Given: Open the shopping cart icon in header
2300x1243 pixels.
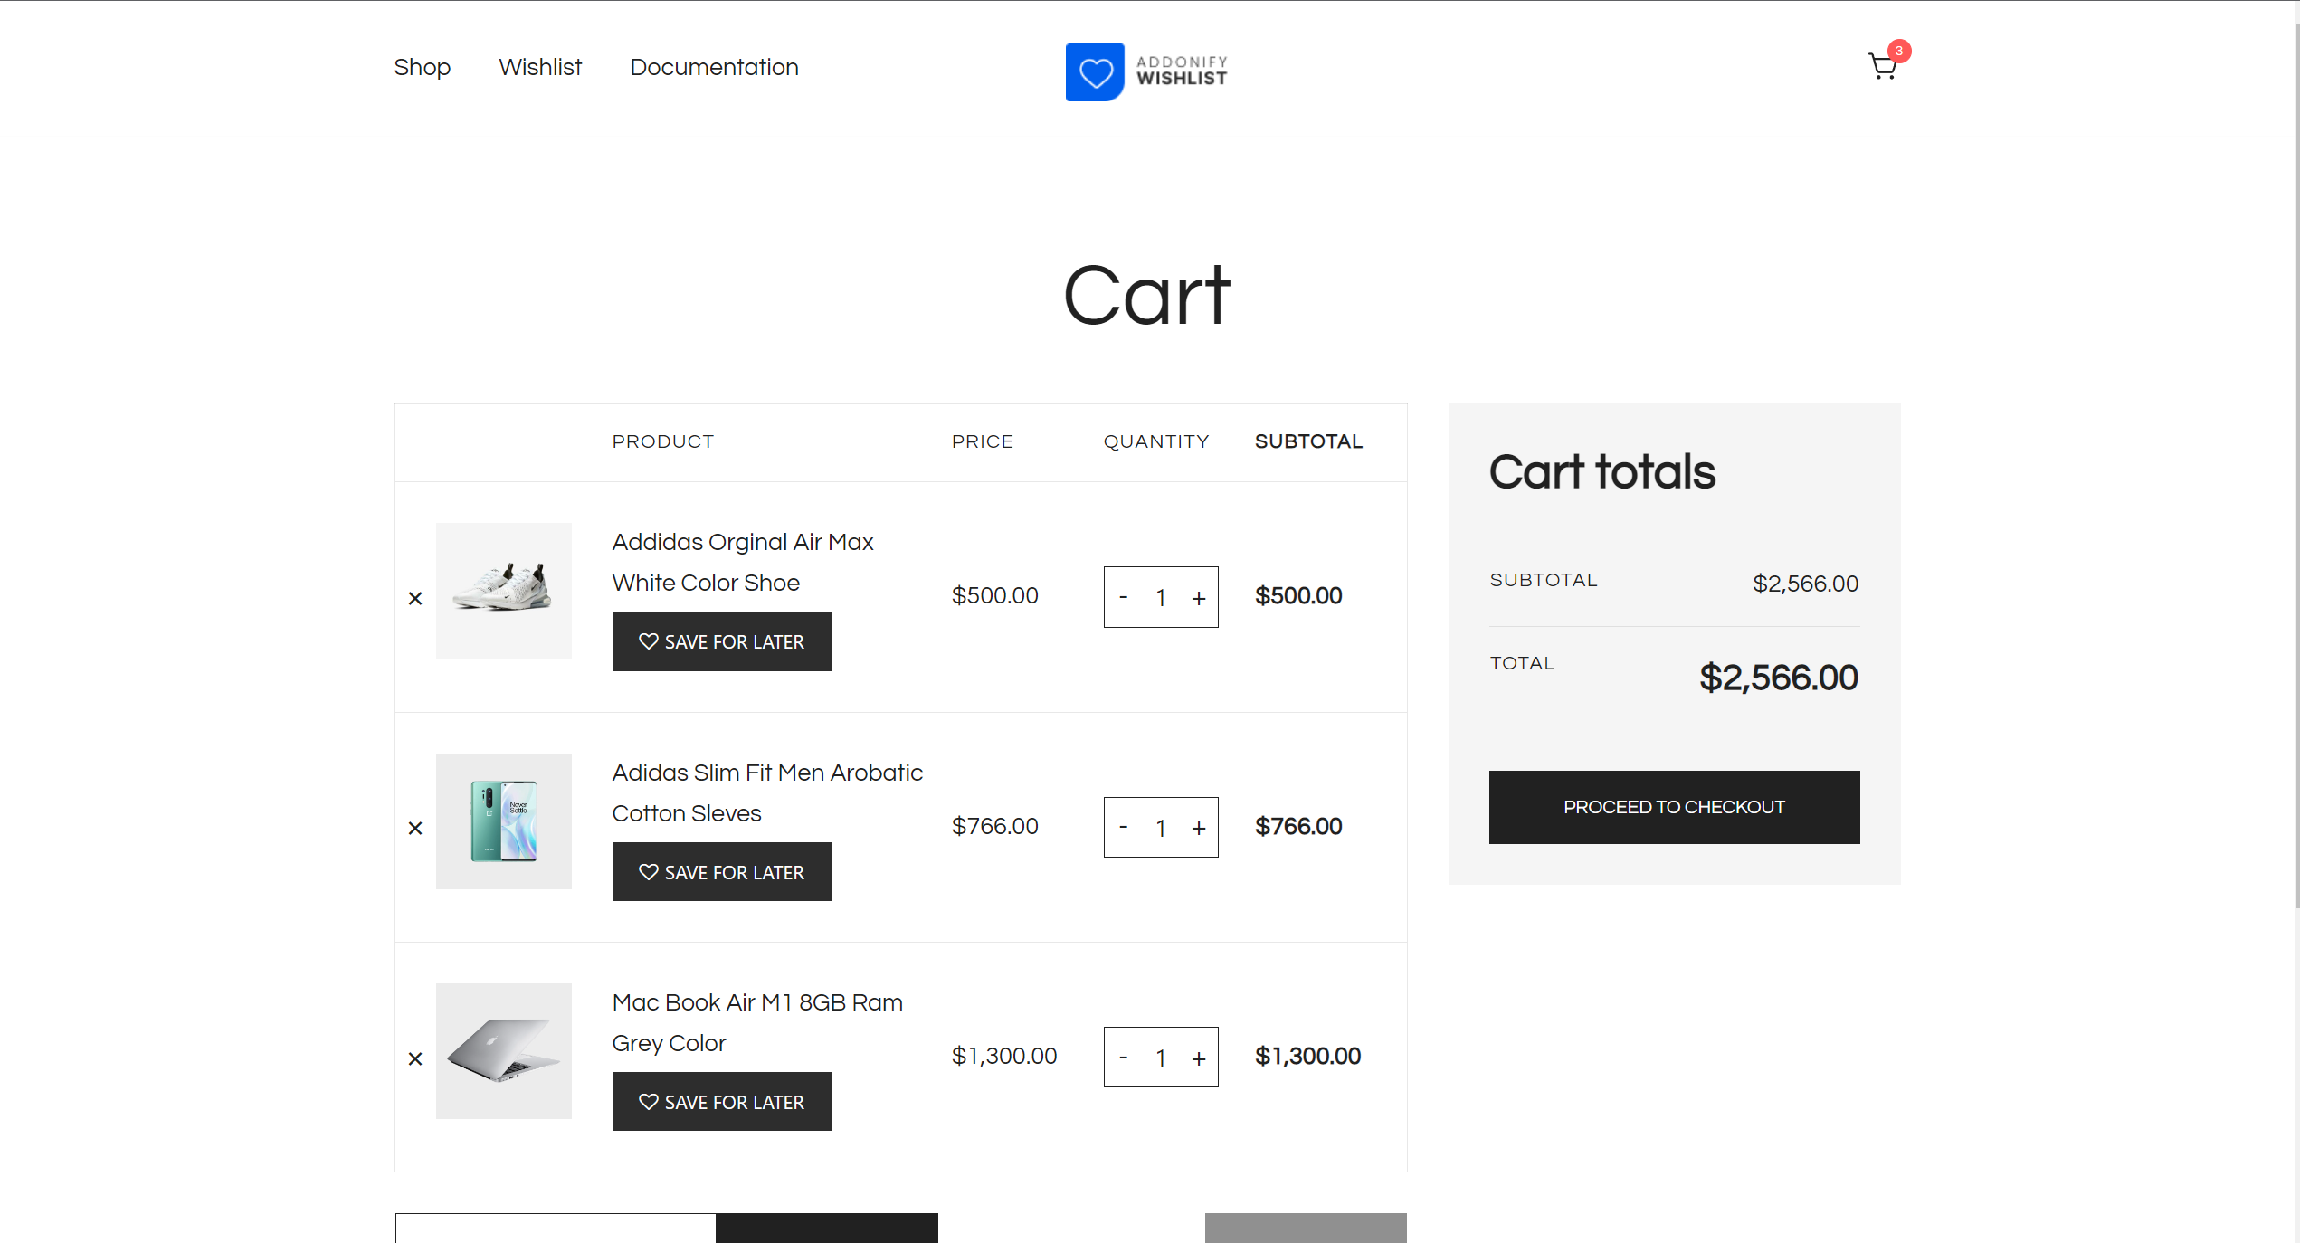Looking at the screenshot, I should pos(1884,65).
